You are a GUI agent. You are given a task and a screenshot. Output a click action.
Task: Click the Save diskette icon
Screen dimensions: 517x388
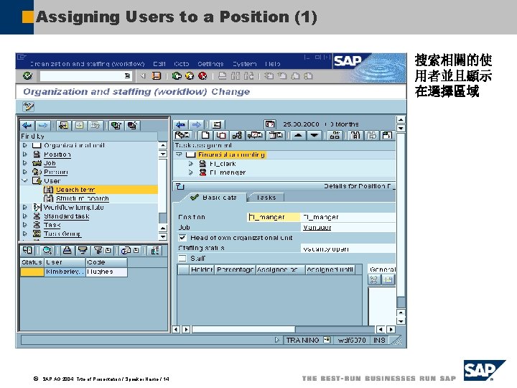156,76
